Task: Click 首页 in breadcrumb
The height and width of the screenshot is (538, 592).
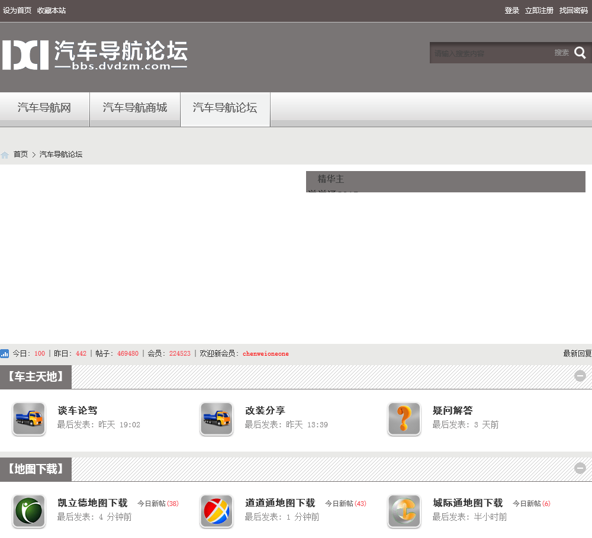Action: click(21, 154)
